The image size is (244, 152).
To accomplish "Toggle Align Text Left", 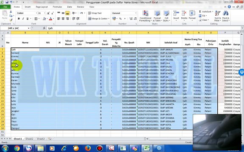I will pyautogui.click(x=58, y=19).
